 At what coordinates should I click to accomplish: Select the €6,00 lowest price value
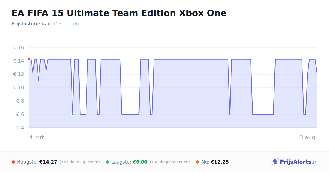(x=140, y=162)
